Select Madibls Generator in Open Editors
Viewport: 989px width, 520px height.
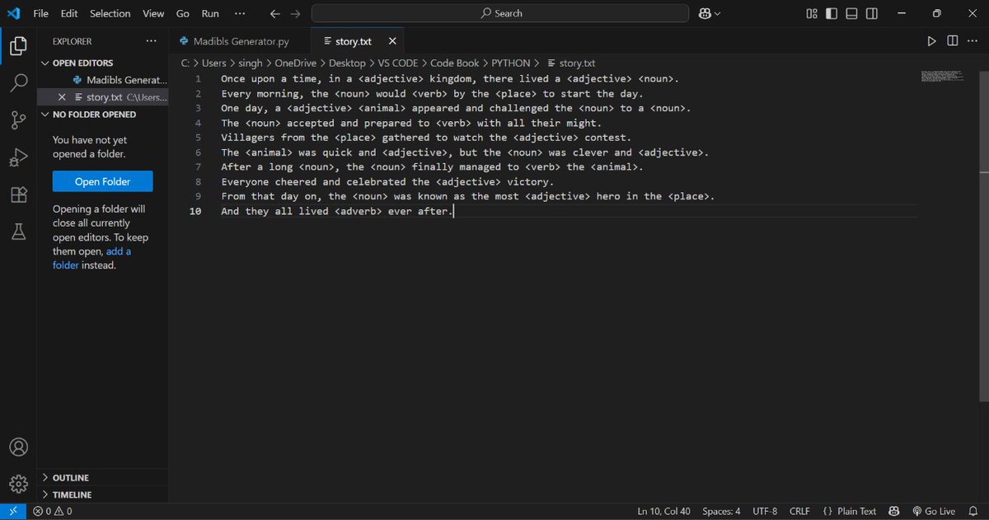(x=104, y=80)
